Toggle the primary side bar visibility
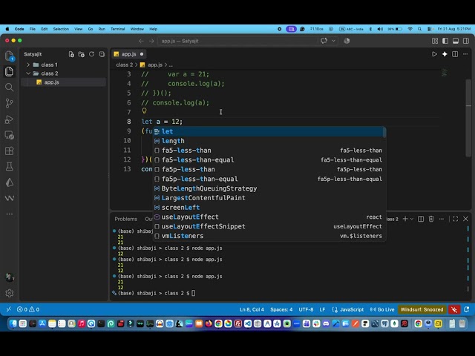The height and width of the screenshot is (356, 475). pyautogui.click(x=445, y=41)
